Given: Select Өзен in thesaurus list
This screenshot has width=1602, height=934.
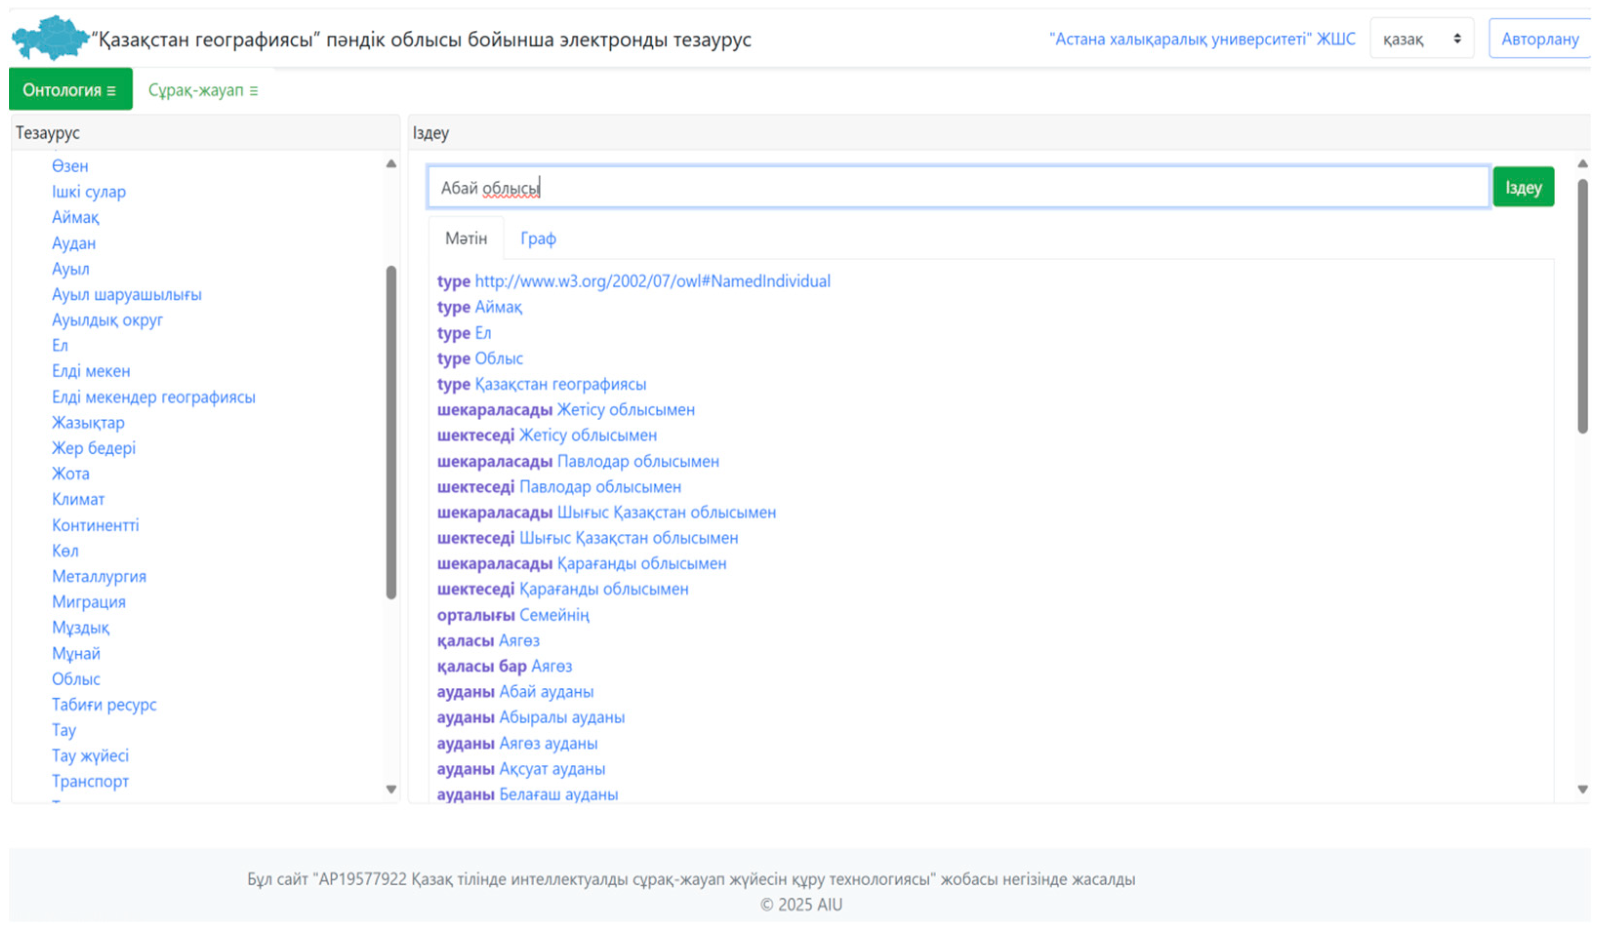Looking at the screenshot, I should (x=70, y=166).
